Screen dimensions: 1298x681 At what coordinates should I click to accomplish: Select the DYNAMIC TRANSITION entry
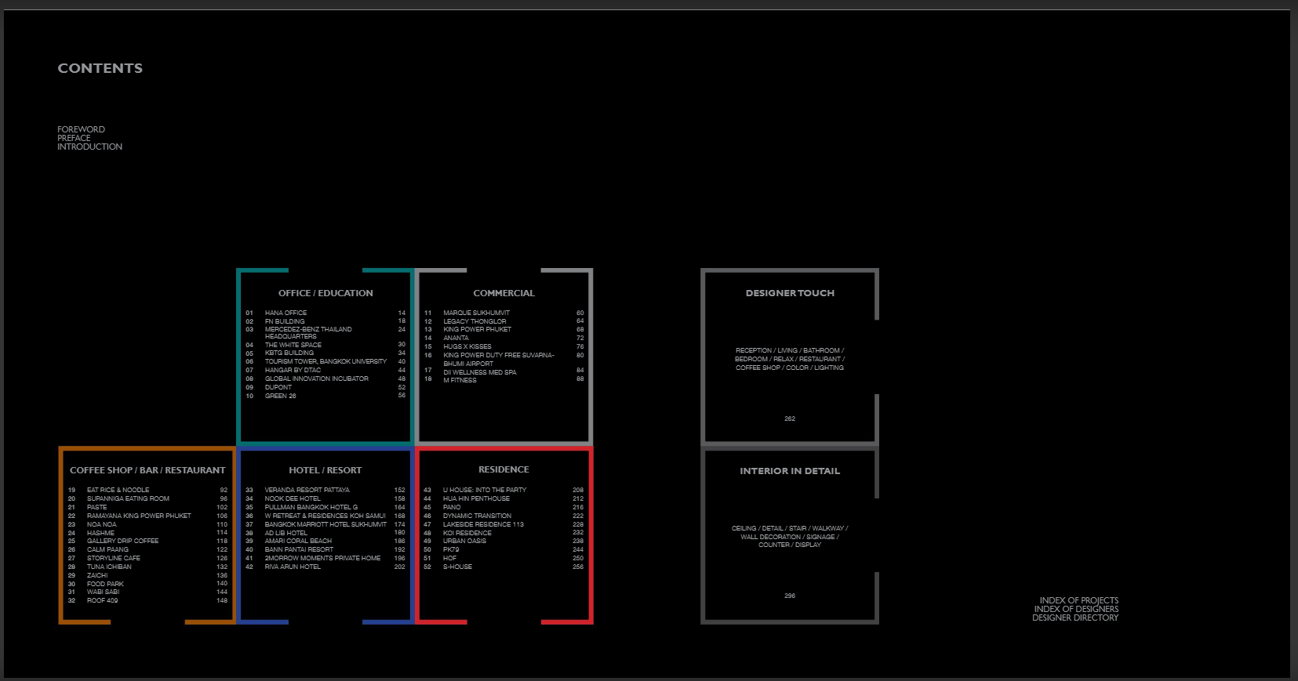coord(477,516)
